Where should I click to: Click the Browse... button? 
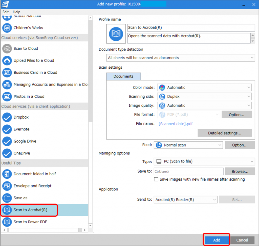pyautogui.click(x=240, y=172)
